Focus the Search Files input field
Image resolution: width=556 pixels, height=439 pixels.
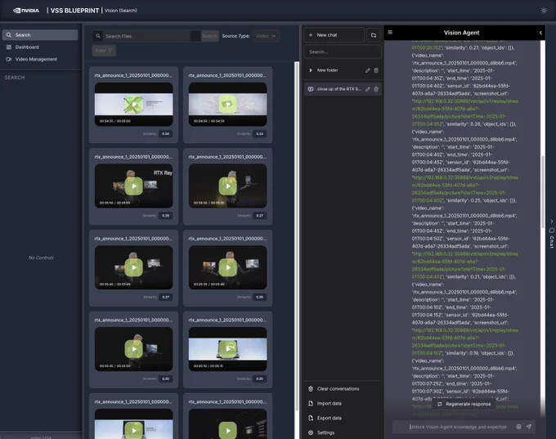(146, 36)
